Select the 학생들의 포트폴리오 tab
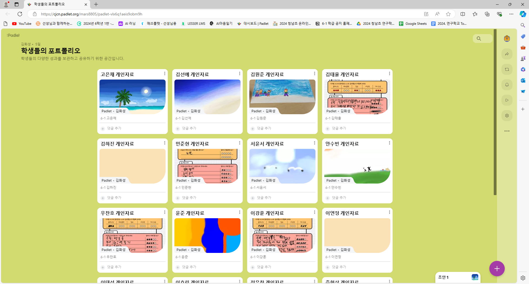Viewport: 529px width, 284px height. pyautogui.click(x=57, y=4)
